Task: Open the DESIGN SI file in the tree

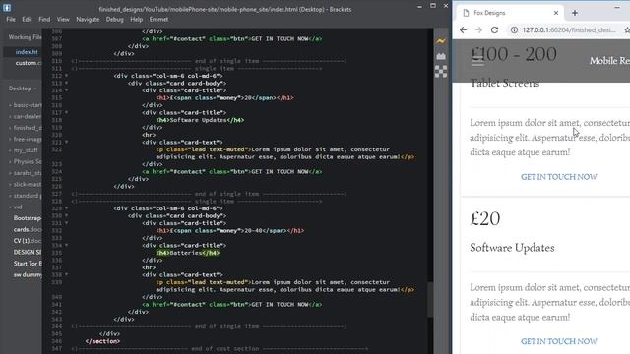Action: [x=28, y=252]
